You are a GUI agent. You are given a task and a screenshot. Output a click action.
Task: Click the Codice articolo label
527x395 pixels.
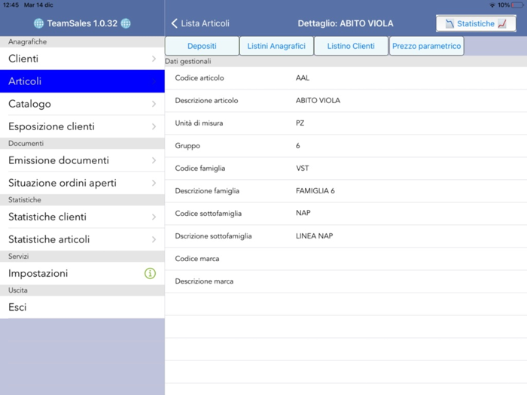click(x=200, y=78)
